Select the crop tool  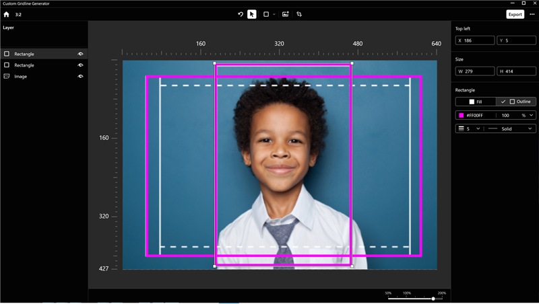point(299,14)
